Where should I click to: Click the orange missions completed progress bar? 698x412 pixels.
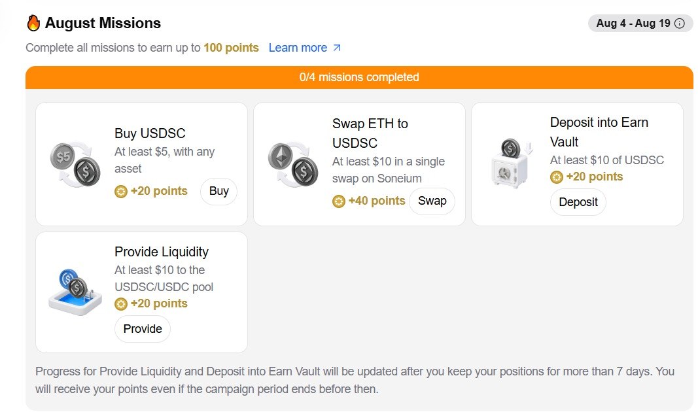[359, 77]
